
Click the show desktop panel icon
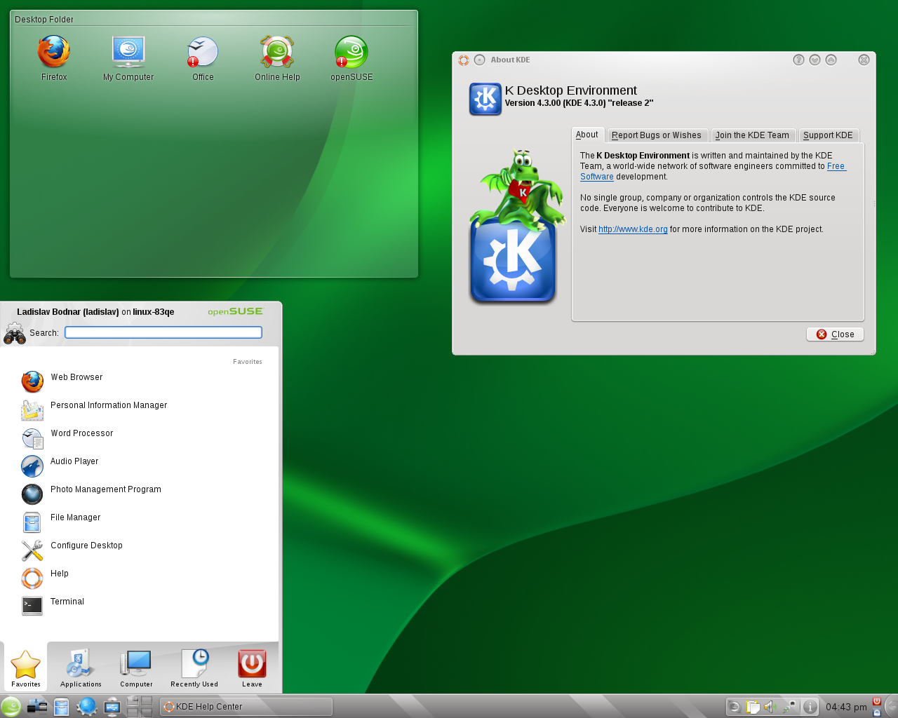[x=36, y=707]
